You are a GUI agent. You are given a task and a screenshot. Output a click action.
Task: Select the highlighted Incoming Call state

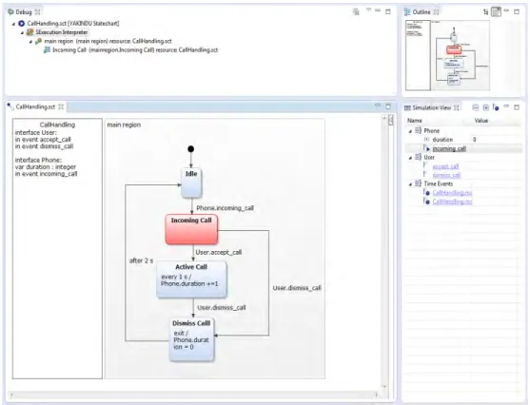[x=191, y=229]
